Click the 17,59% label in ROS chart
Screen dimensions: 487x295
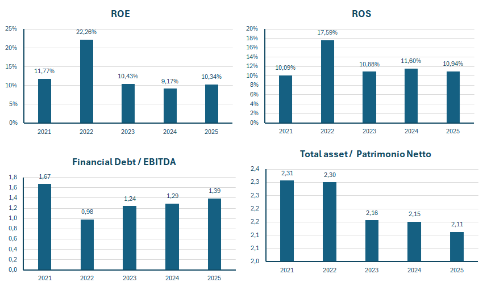point(327,32)
